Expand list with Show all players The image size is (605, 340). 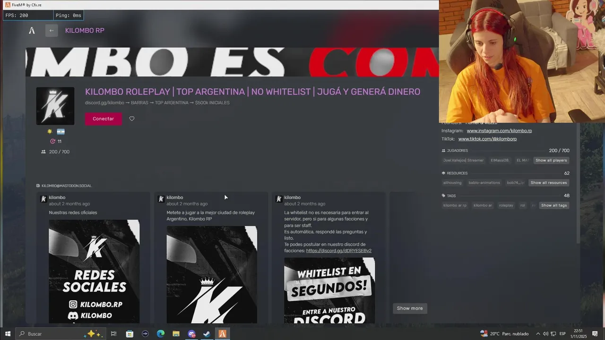[551, 161]
